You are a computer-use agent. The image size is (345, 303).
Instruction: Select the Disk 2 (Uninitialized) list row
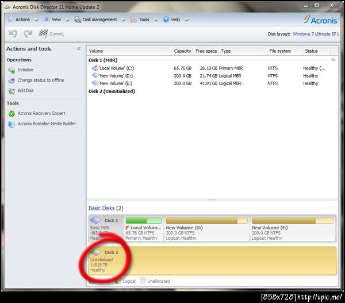(112, 91)
